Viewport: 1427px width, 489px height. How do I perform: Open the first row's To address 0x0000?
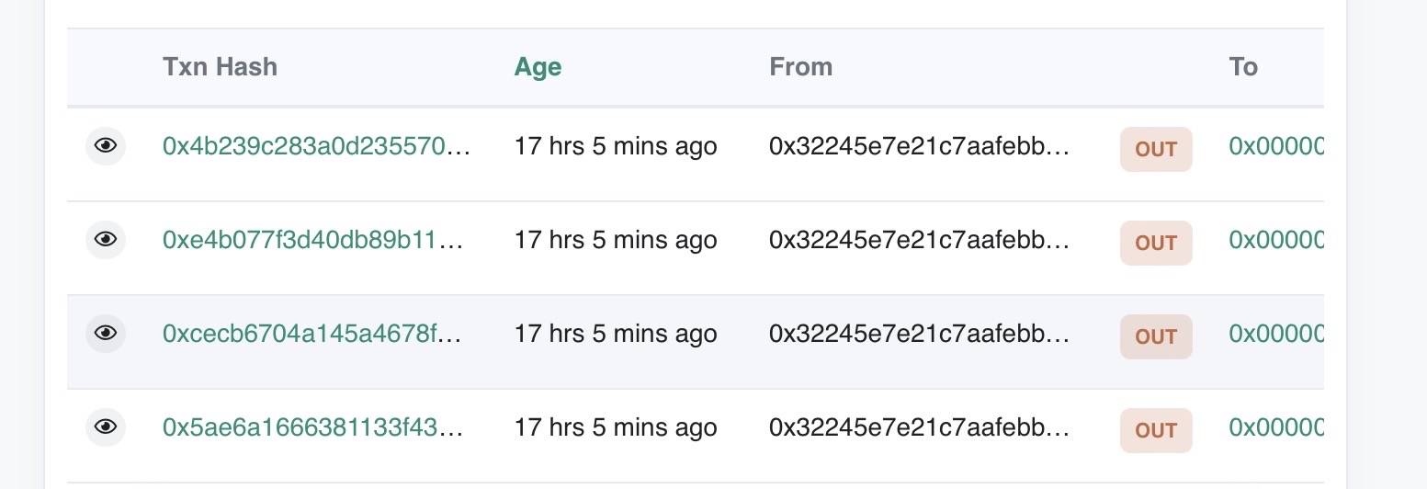(1276, 146)
